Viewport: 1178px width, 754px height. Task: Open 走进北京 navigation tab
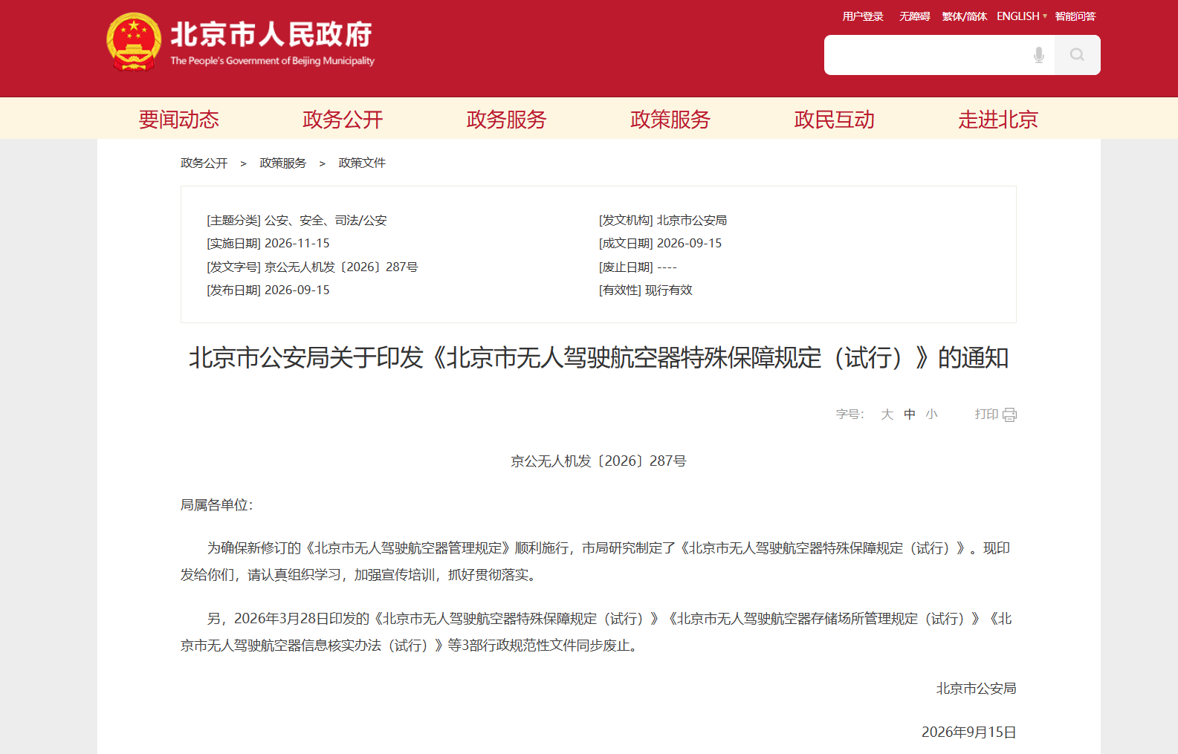998,119
